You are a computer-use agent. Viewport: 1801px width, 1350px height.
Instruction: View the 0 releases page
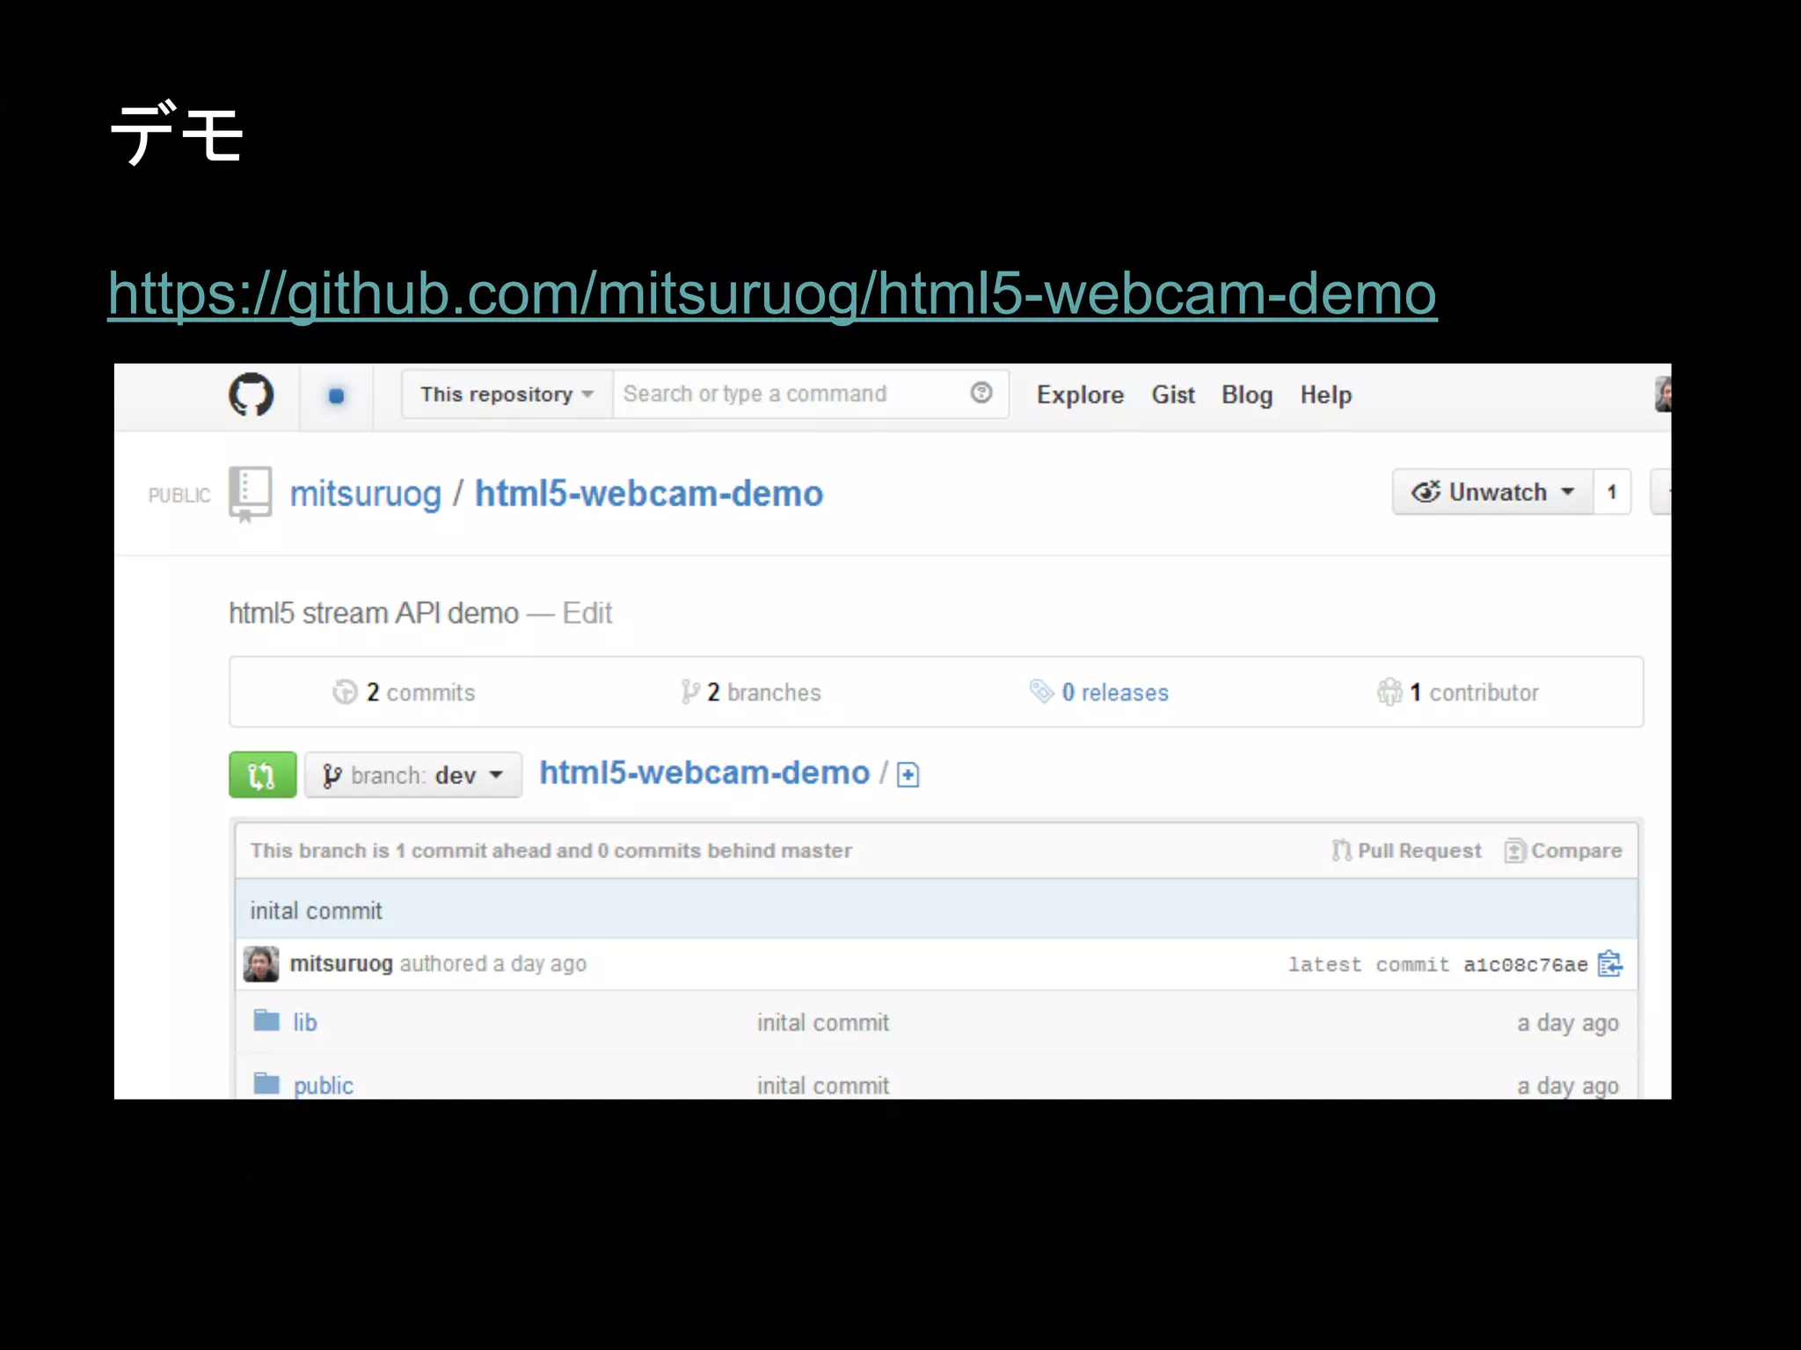click(x=1099, y=693)
